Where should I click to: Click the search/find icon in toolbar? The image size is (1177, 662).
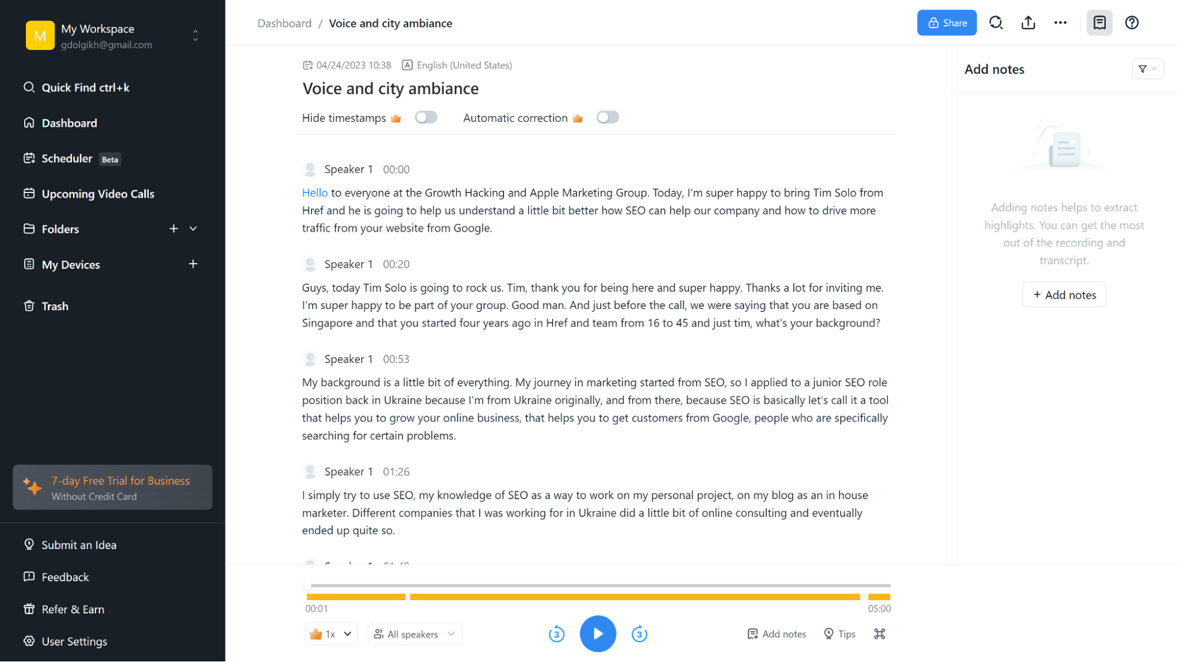[997, 22]
